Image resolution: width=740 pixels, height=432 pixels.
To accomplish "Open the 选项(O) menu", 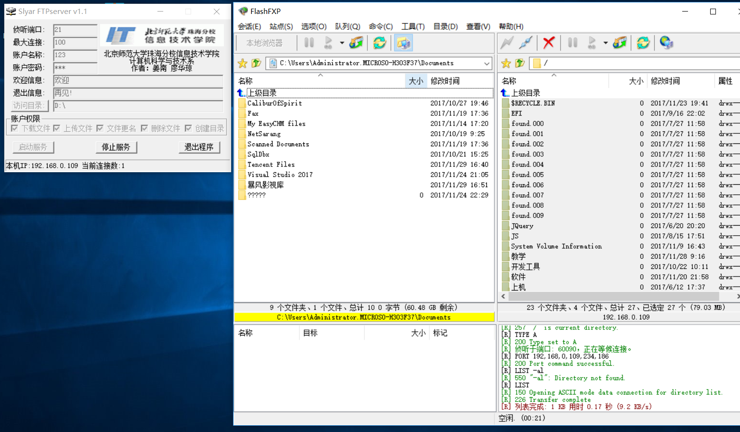I will (x=314, y=26).
